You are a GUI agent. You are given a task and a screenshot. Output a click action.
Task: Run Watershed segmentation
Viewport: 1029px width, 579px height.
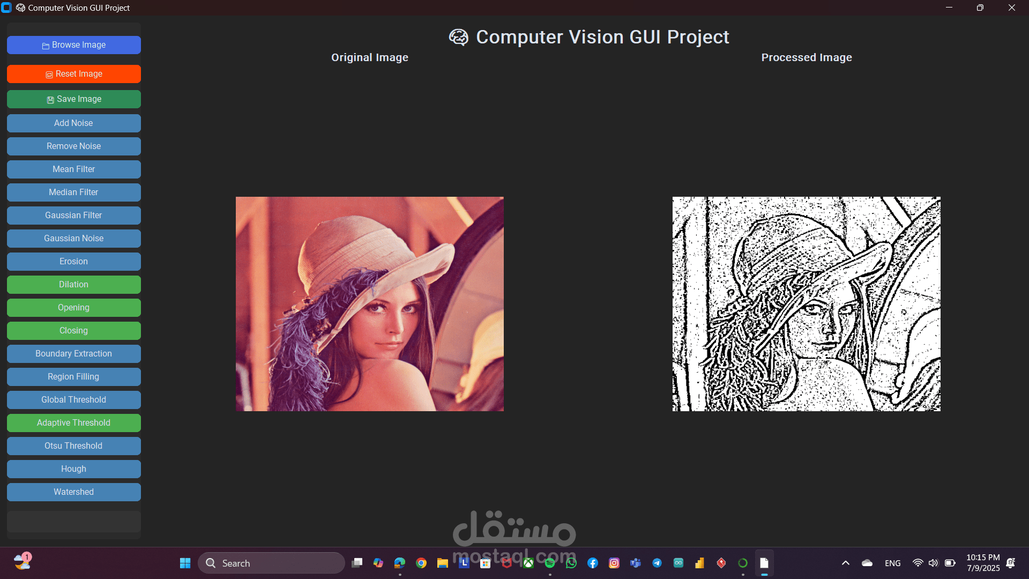click(x=74, y=492)
